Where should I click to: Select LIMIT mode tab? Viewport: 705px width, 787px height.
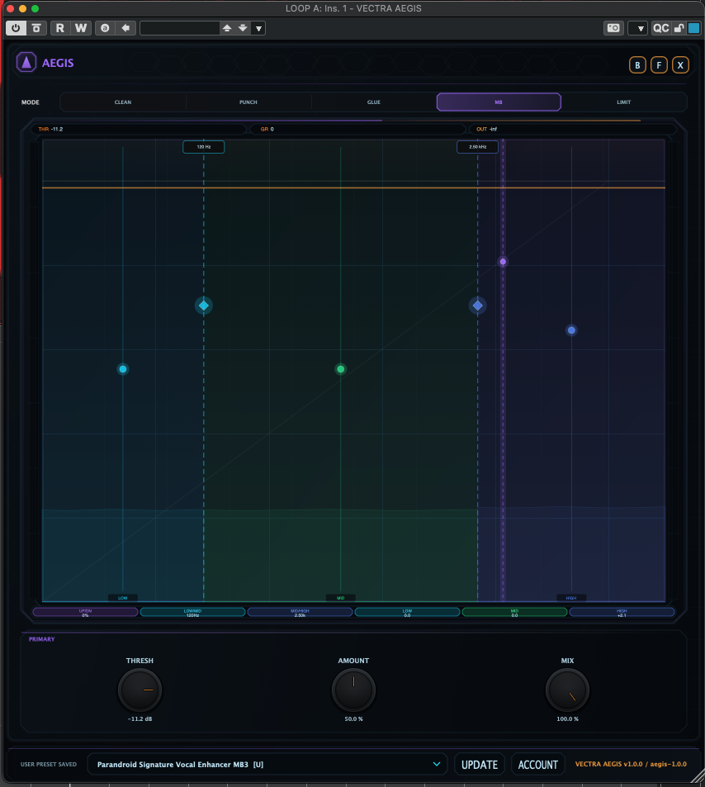pos(624,102)
